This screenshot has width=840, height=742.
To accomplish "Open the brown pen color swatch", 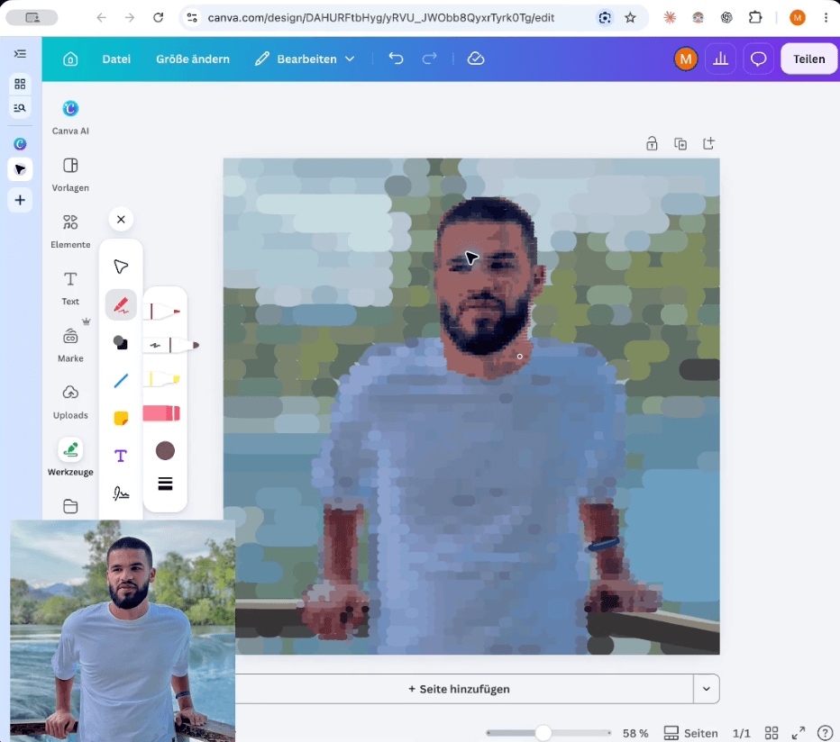I will (x=165, y=451).
